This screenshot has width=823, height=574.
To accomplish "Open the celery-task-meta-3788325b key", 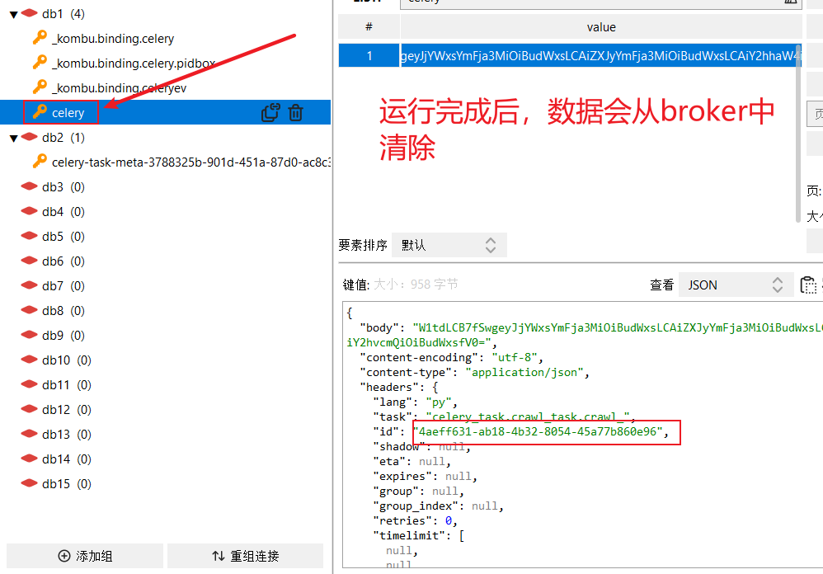I will (x=191, y=162).
